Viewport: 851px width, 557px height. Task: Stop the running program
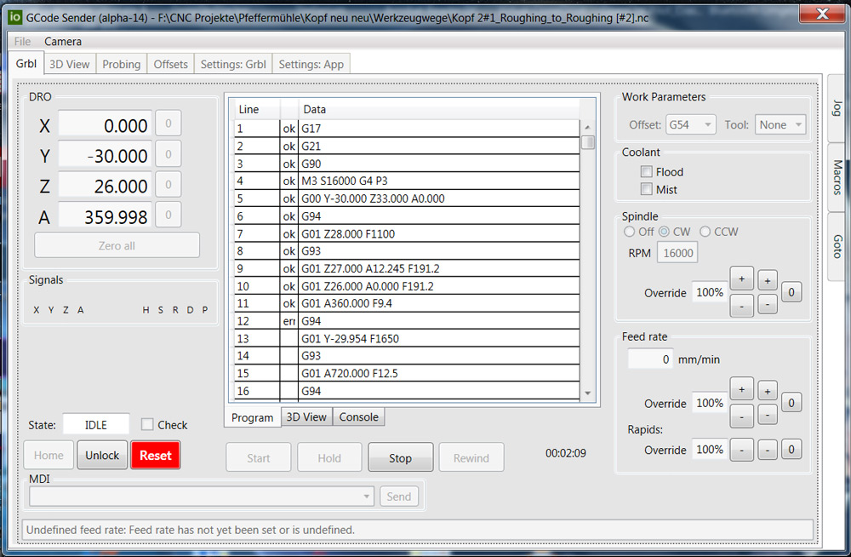tap(400, 457)
